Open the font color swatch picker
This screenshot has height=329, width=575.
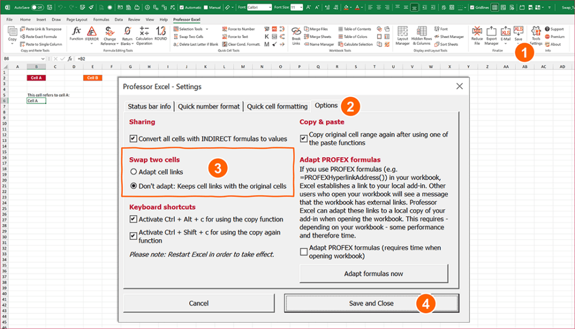363,7
